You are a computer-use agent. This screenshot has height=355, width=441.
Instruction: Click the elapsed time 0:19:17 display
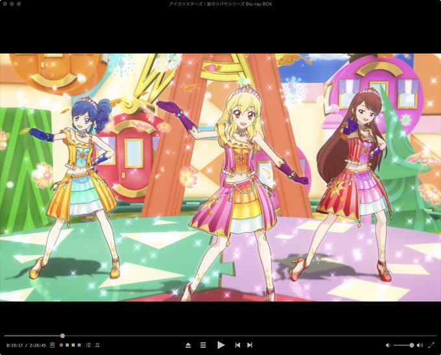click(x=15, y=345)
